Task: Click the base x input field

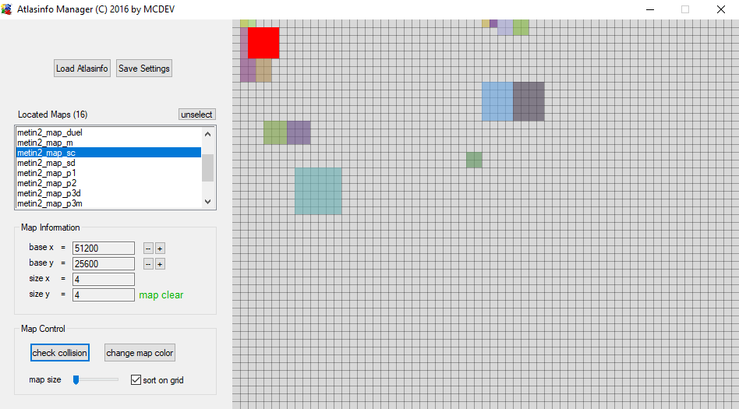Action: click(x=104, y=249)
